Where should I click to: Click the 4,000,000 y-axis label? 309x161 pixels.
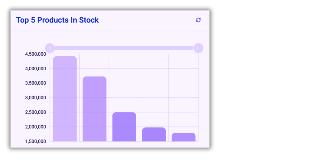click(36, 68)
